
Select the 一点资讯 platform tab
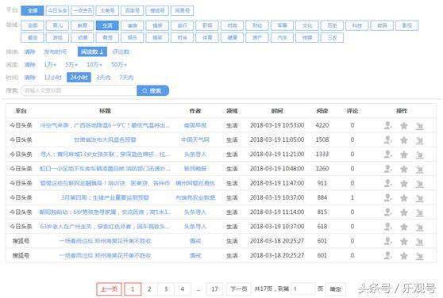point(83,11)
